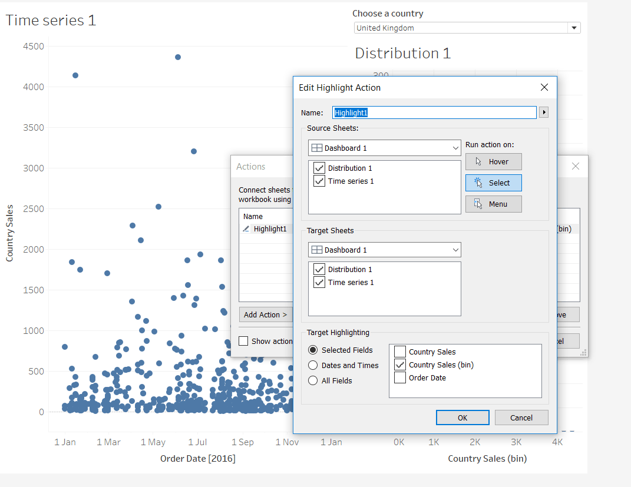Viewport: 631px width, 487px height.
Task: Close the Actions dialog window
Action: [576, 167]
